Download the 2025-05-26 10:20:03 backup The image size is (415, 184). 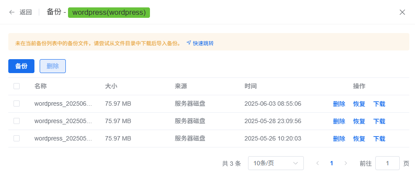click(379, 139)
